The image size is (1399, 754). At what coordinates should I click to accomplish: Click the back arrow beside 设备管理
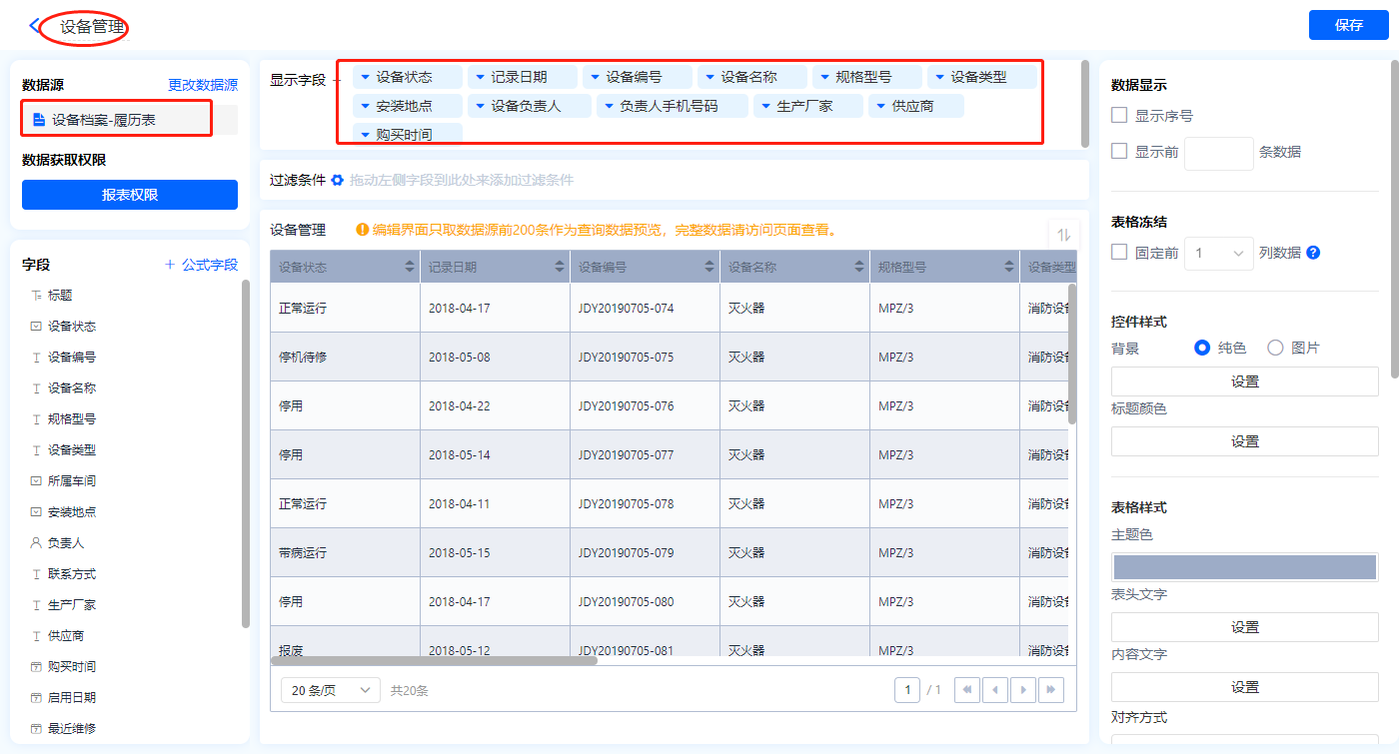pos(37,27)
